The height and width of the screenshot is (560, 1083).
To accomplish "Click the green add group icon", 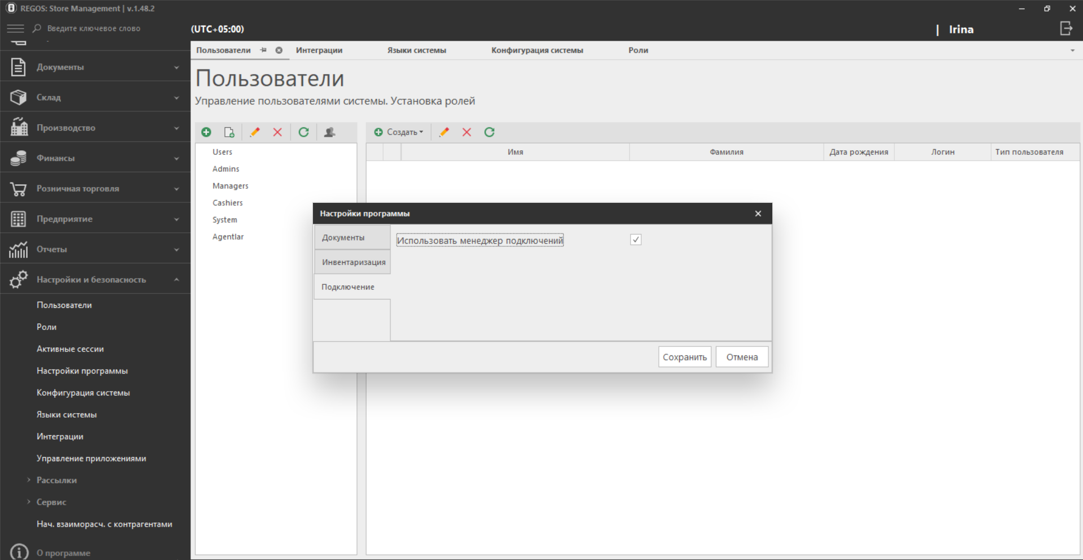I will coord(206,132).
